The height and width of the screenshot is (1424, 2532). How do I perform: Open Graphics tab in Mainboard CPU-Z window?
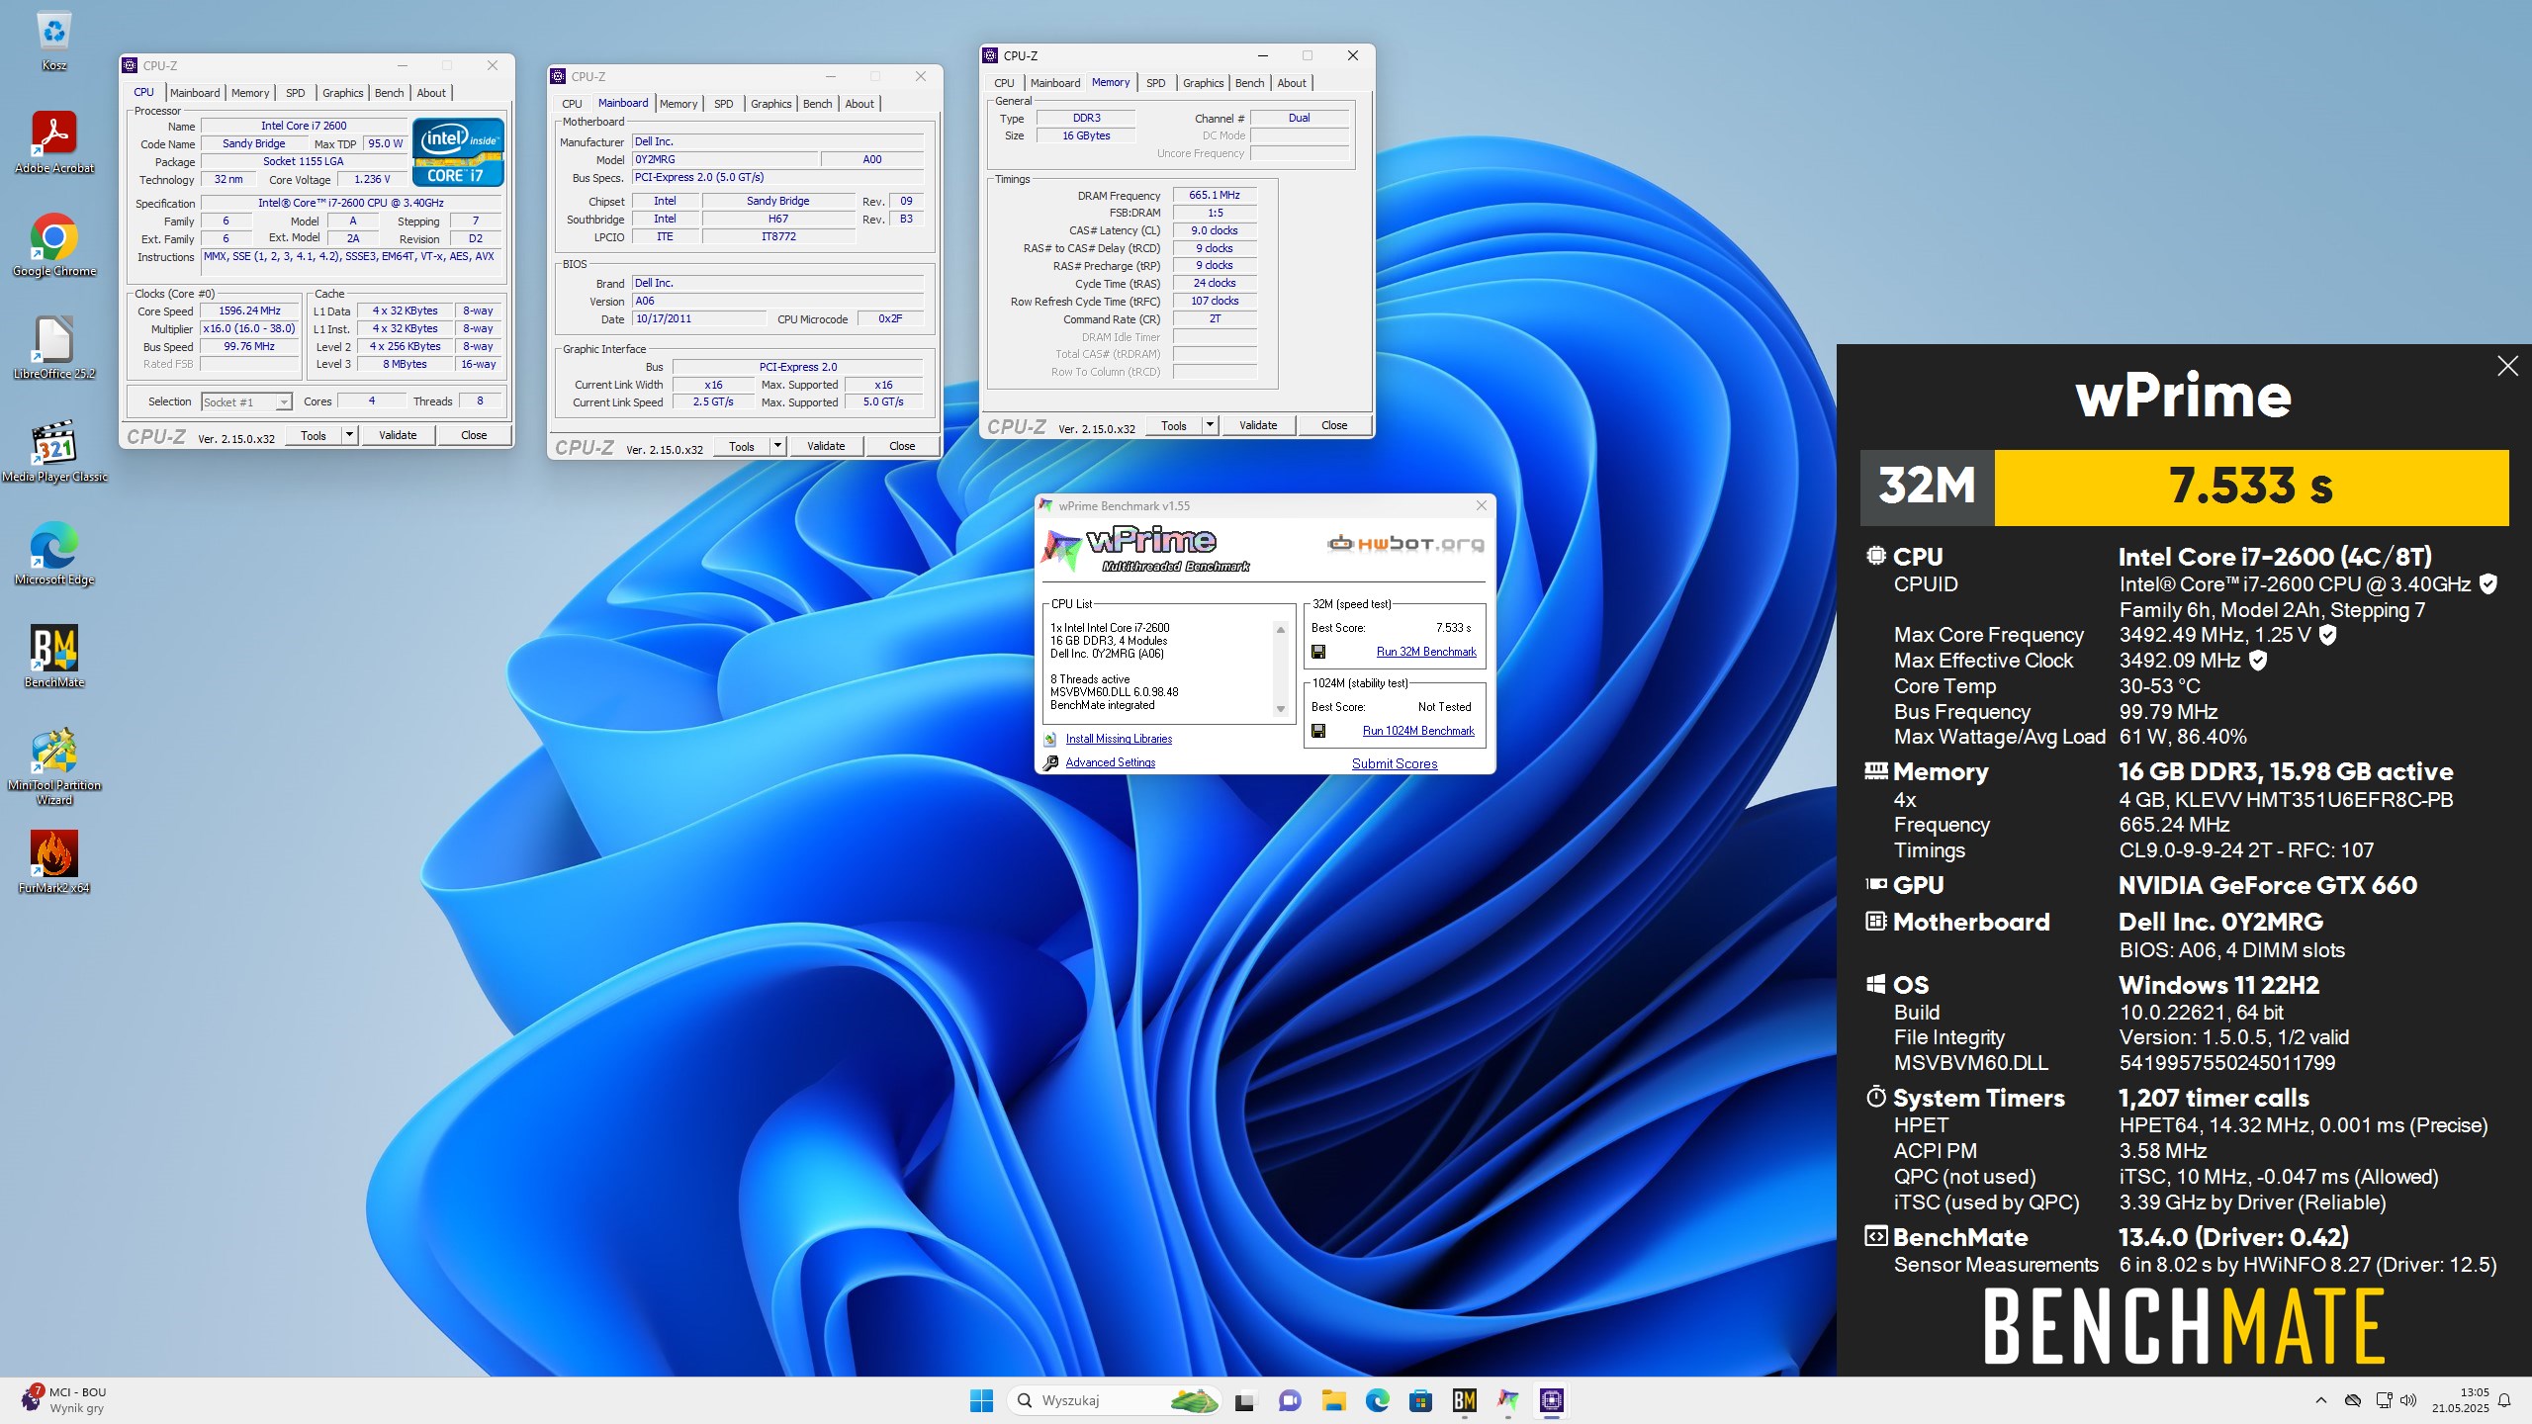770,104
